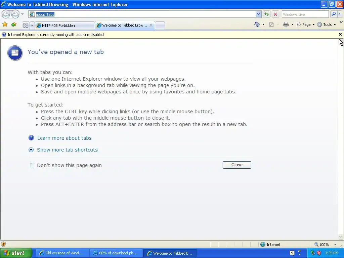The height and width of the screenshot is (258, 344).
Task: Click the Close button on the page
Action: 237,165
